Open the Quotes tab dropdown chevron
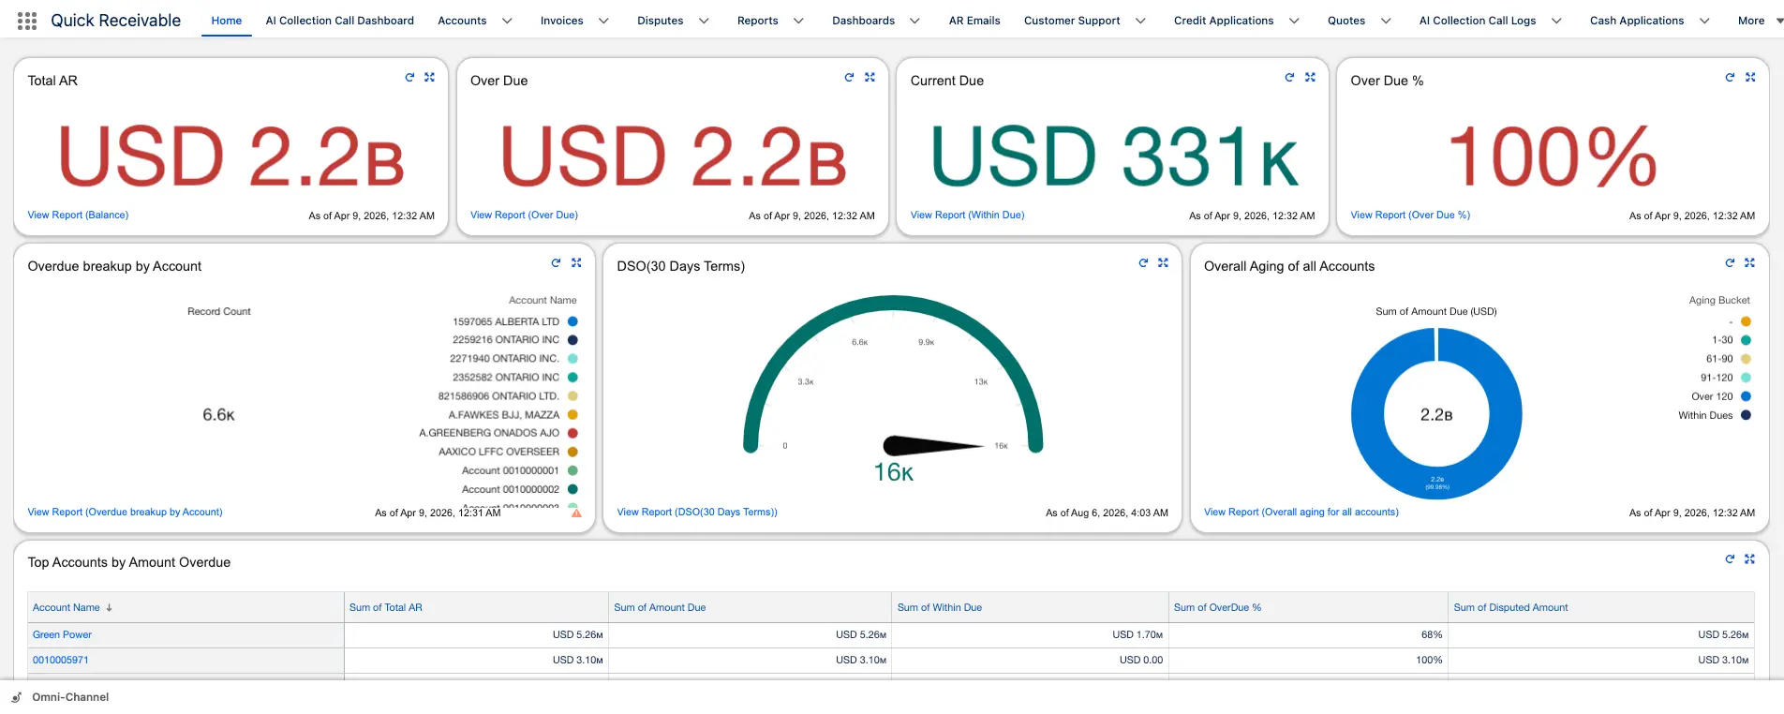 coord(1386,21)
